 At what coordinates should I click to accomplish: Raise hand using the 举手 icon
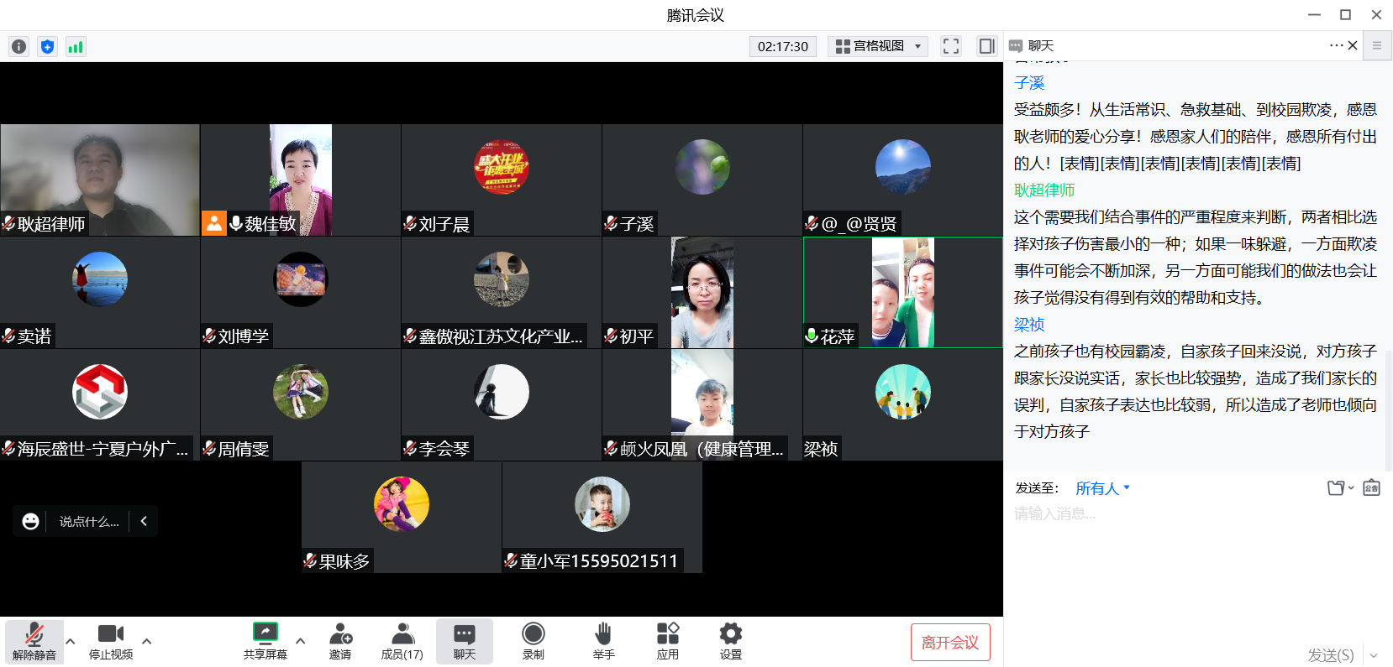pos(603,641)
